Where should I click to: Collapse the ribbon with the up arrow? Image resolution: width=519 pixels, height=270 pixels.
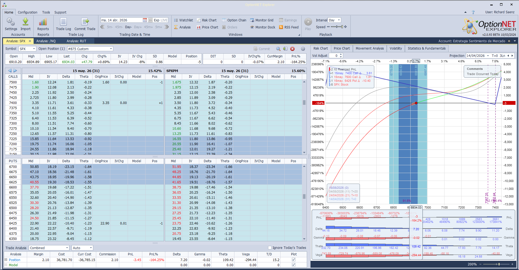point(465,12)
